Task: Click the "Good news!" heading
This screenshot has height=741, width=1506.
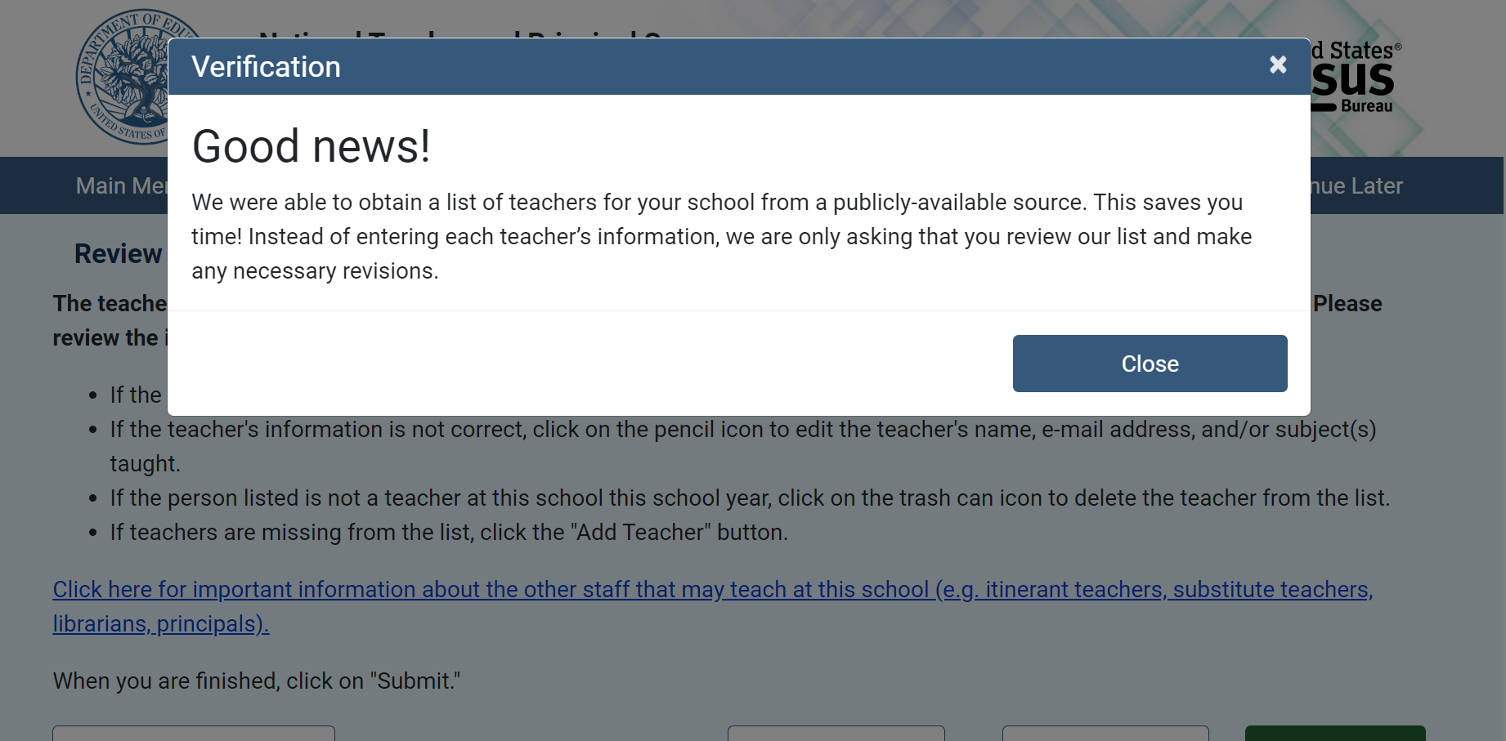Action: (x=311, y=147)
